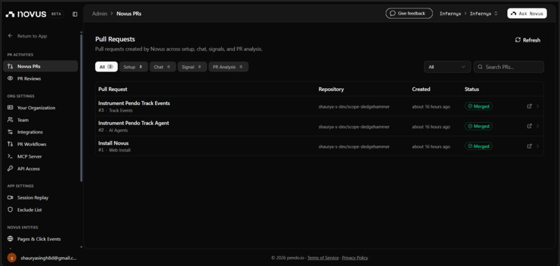Expand the Instrument Pendo Track Agent row chevron
Image resolution: width=560 pixels, height=266 pixels.
pos(538,126)
